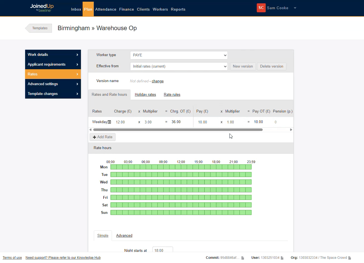
Task: Click the copy icon next to Commit hash
Action: pyautogui.click(x=243, y=258)
